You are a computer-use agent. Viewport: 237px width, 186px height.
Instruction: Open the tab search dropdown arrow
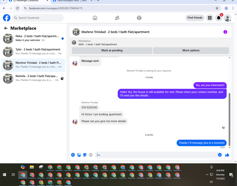pos(3,1)
